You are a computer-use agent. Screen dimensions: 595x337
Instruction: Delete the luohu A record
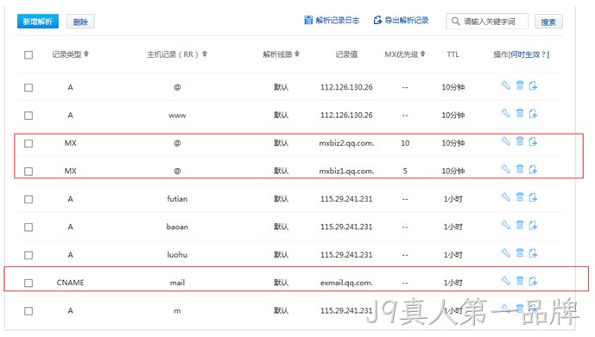pos(520,253)
